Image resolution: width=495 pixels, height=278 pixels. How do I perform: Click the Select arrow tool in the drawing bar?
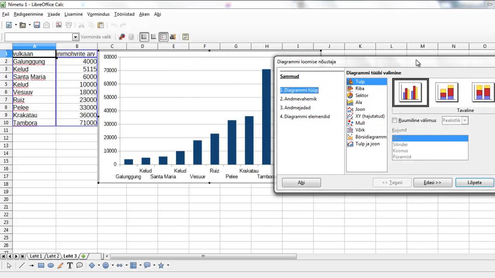point(9,265)
